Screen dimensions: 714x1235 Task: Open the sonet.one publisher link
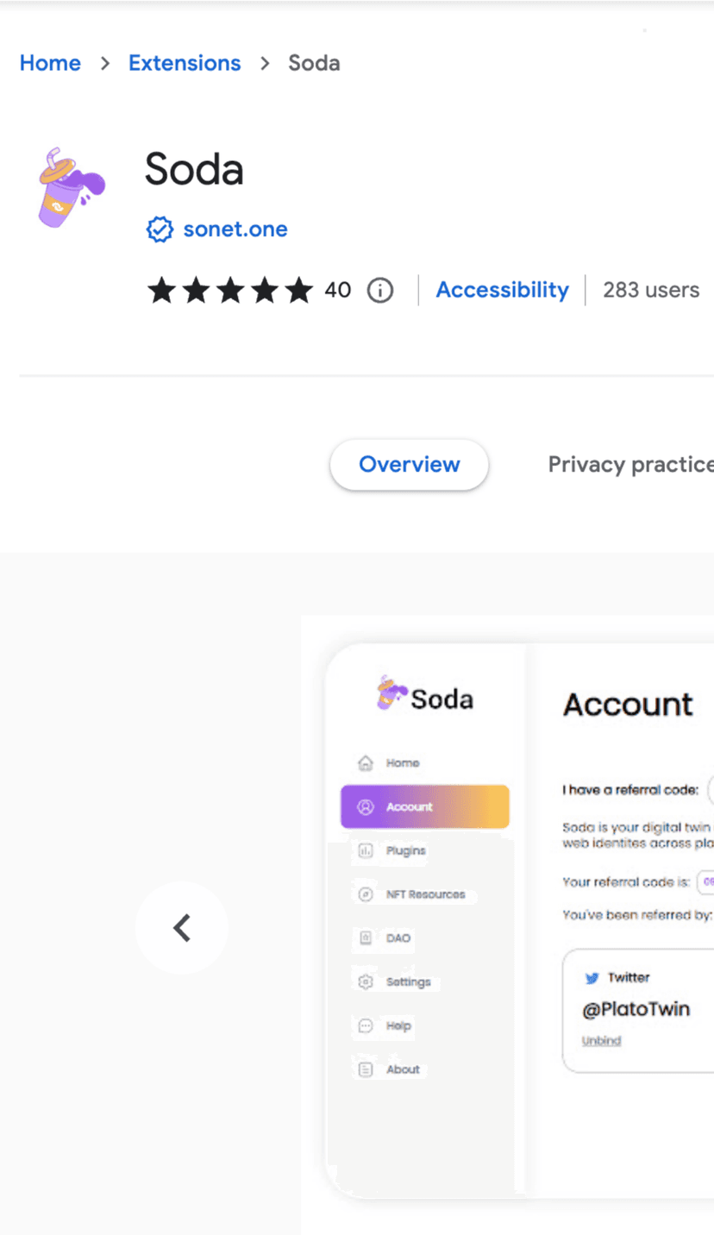click(x=235, y=229)
